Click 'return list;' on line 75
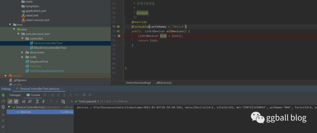Screen dimensions: 317x133 [148, 40]
